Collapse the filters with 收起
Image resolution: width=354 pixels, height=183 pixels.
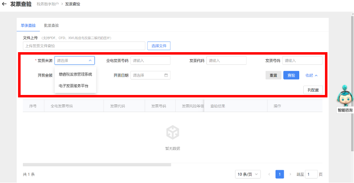click(x=311, y=75)
